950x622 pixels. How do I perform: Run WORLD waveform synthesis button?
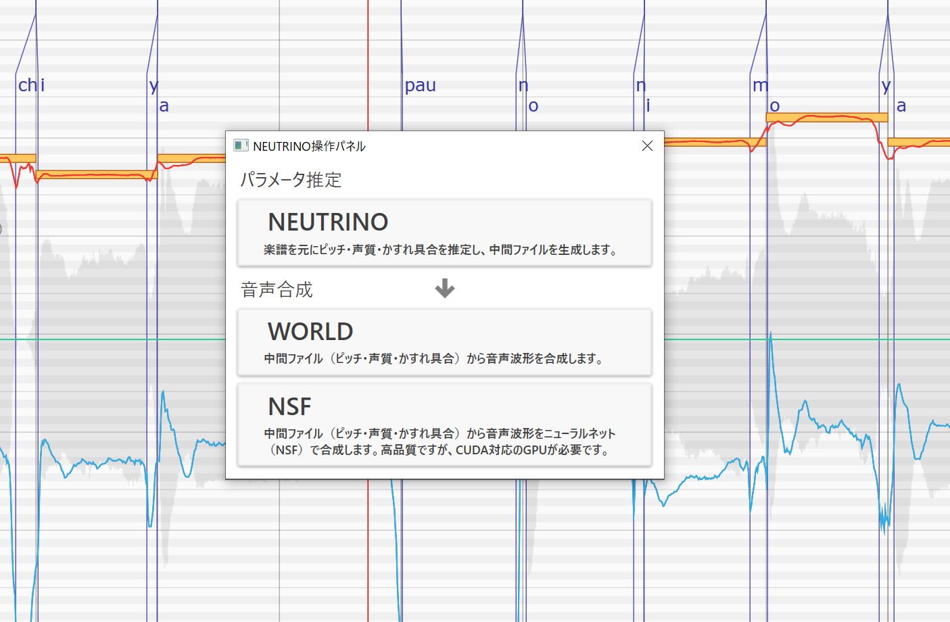[444, 342]
